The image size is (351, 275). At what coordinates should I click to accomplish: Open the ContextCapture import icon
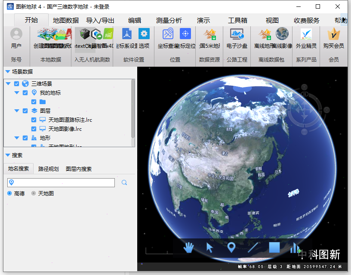click(x=85, y=34)
